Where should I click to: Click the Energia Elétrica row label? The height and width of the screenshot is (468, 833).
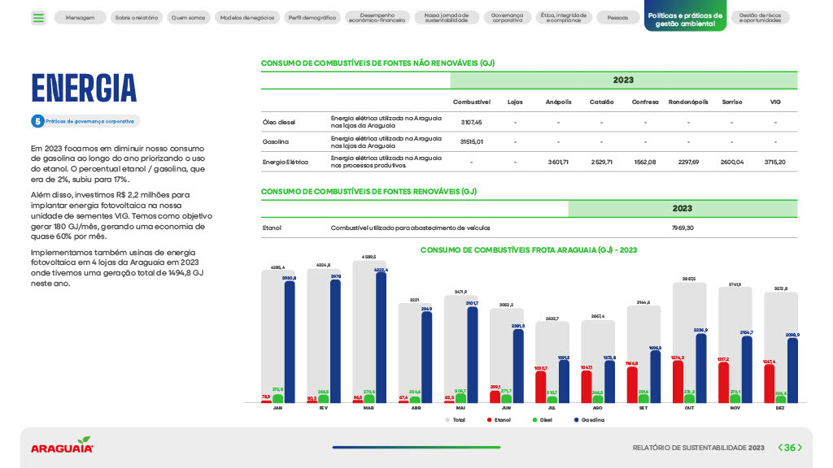tap(286, 162)
